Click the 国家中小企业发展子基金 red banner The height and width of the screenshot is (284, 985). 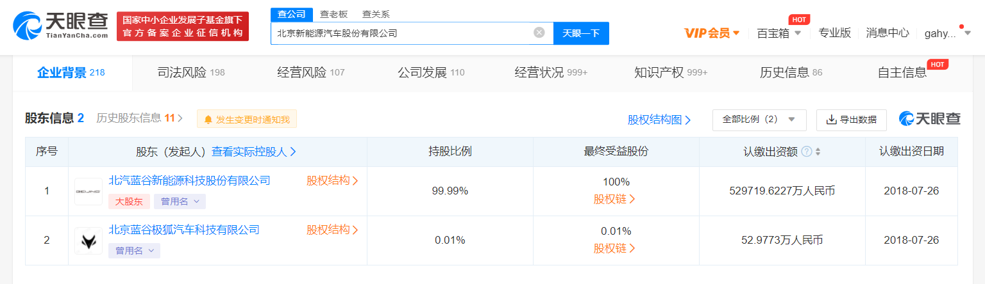183,26
